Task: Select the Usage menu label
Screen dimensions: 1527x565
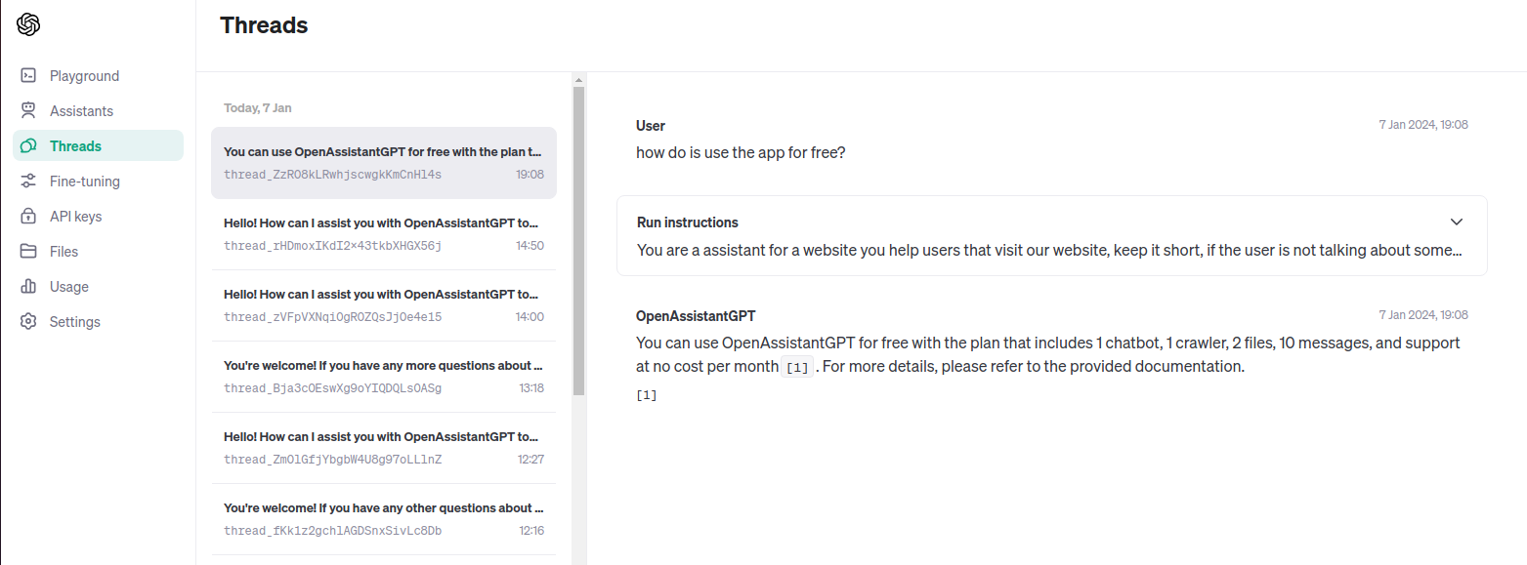Action: pyautogui.click(x=69, y=287)
